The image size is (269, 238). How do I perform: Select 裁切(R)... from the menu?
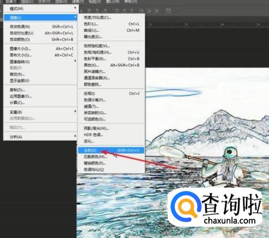(x=40, y=74)
